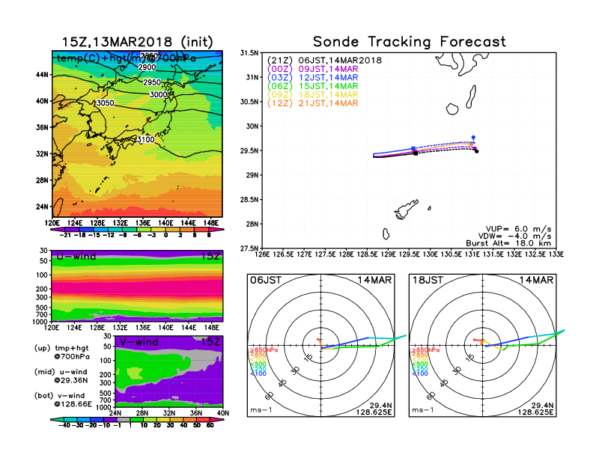Click '15Z' time label in V-wind panel

click(x=210, y=342)
